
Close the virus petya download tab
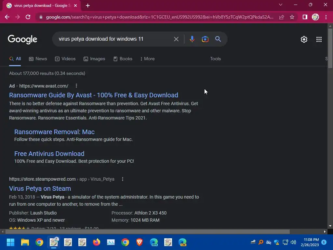pyautogui.click(x=75, y=6)
